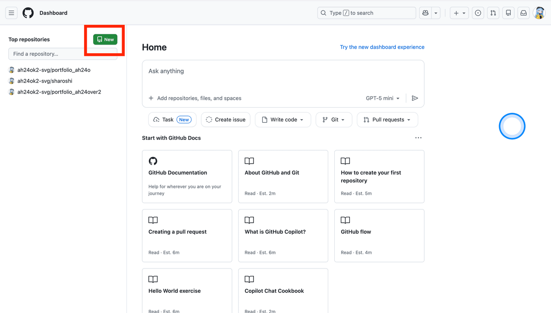Open the hamburger navigation menu
The height and width of the screenshot is (313, 551).
11,13
